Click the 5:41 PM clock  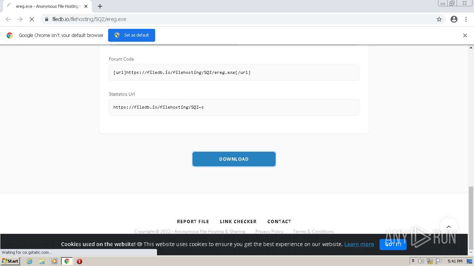pos(455,261)
